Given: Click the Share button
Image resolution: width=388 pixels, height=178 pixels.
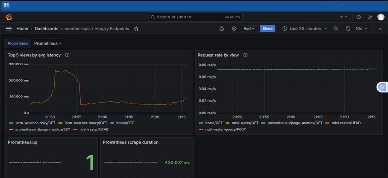Looking at the screenshot, I should (267, 29).
